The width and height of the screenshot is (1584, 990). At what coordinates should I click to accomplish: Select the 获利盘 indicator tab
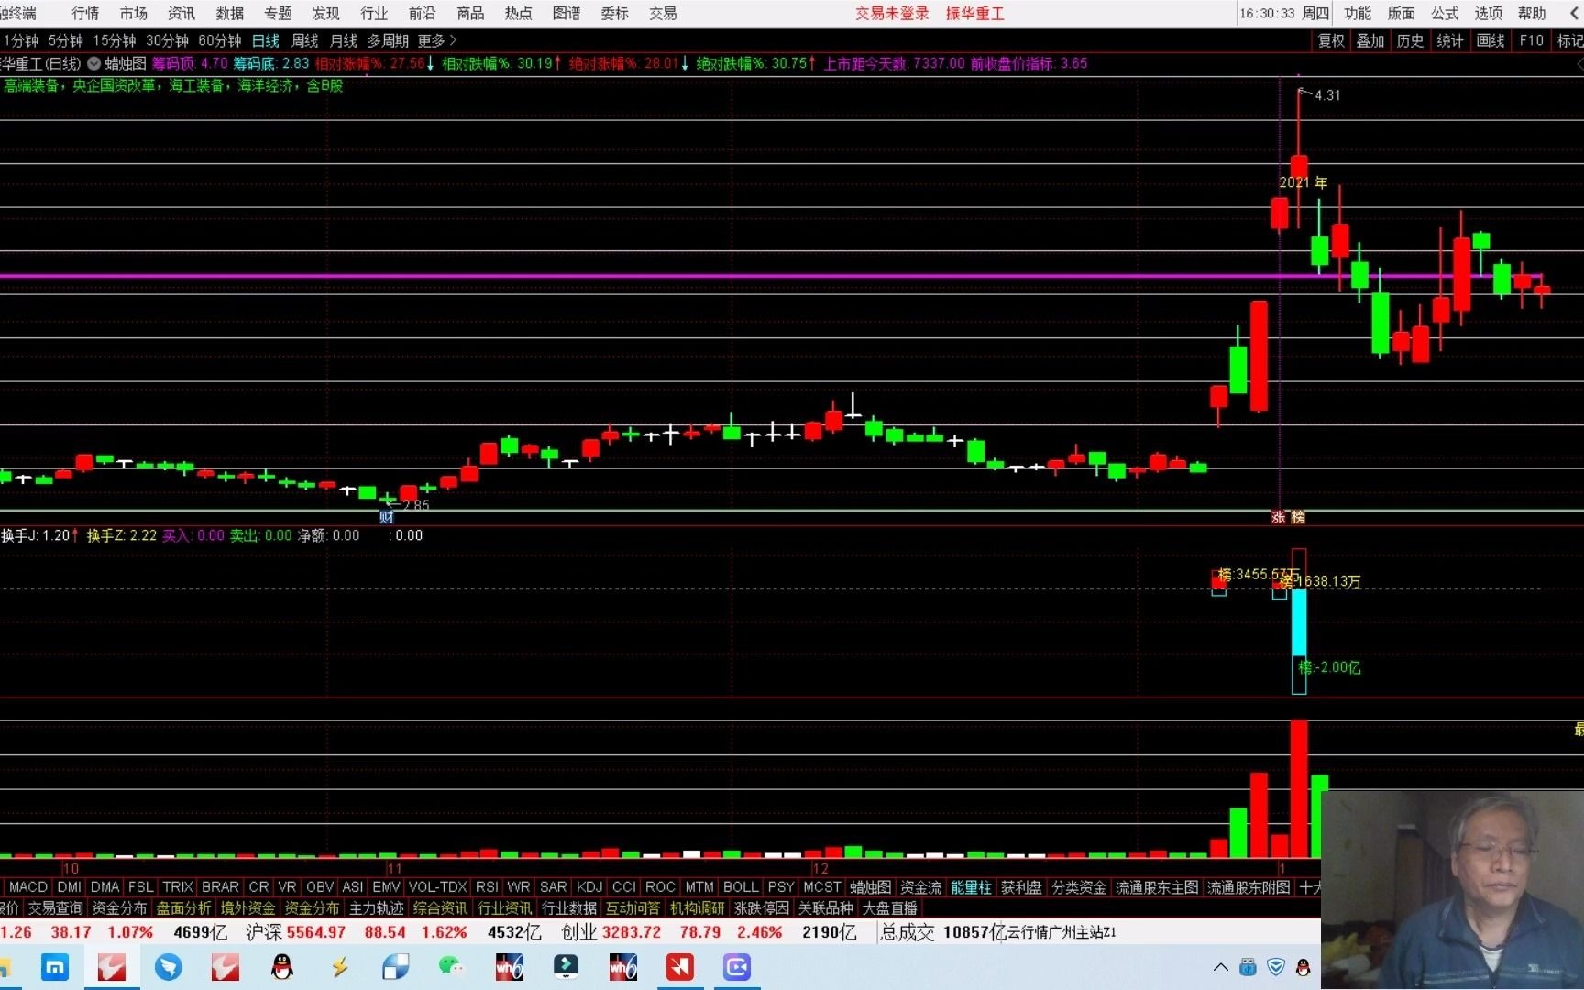(x=1021, y=887)
